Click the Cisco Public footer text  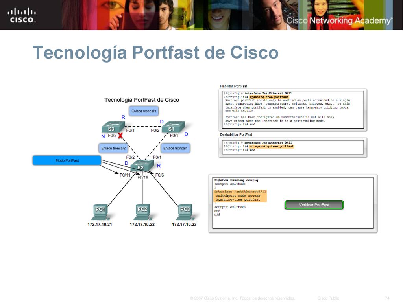click(x=328, y=298)
